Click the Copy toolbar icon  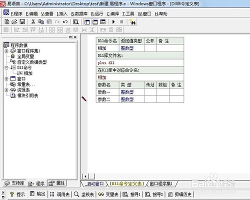[41, 22]
